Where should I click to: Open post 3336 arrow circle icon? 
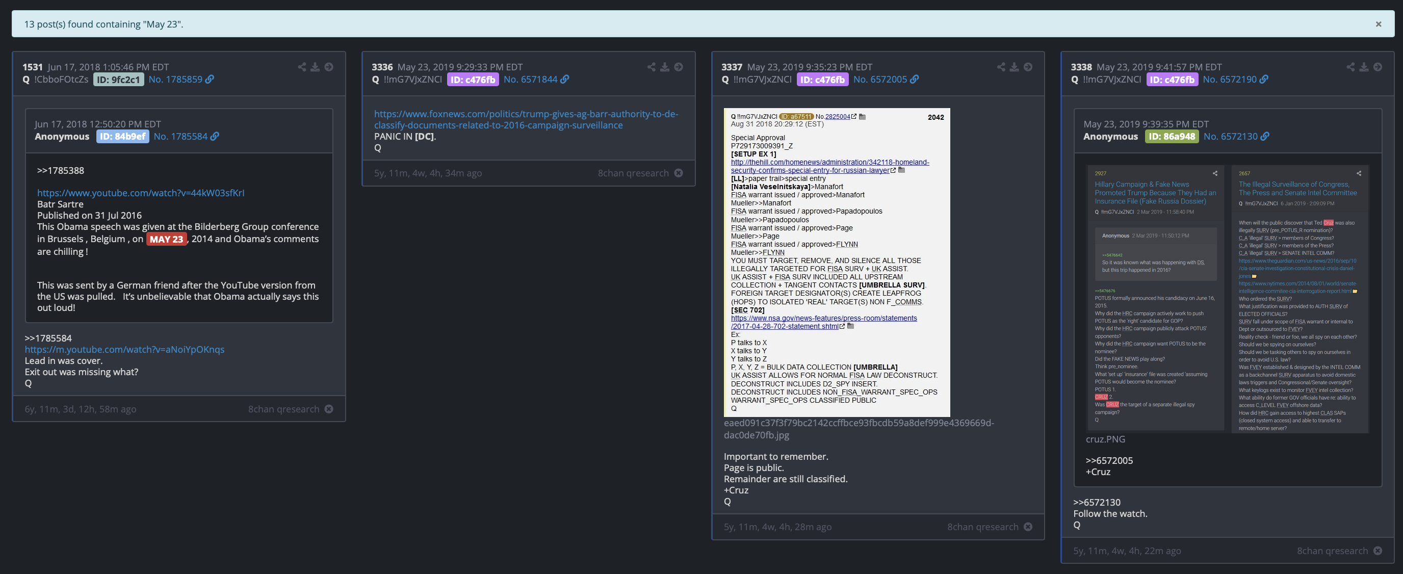click(x=679, y=67)
